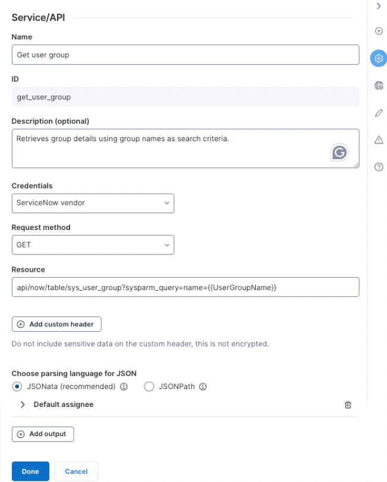Click the pencil edit icon in sidebar

(379, 113)
